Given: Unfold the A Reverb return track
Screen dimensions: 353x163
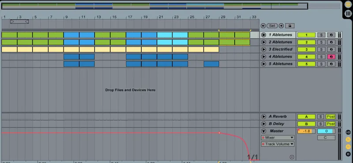Looking at the screenshot, I should (x=263, y=116).
